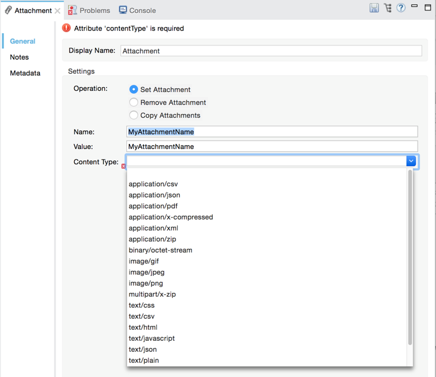Choose text/plain content type
Screen dimensions: 436x377
[143, 360]
